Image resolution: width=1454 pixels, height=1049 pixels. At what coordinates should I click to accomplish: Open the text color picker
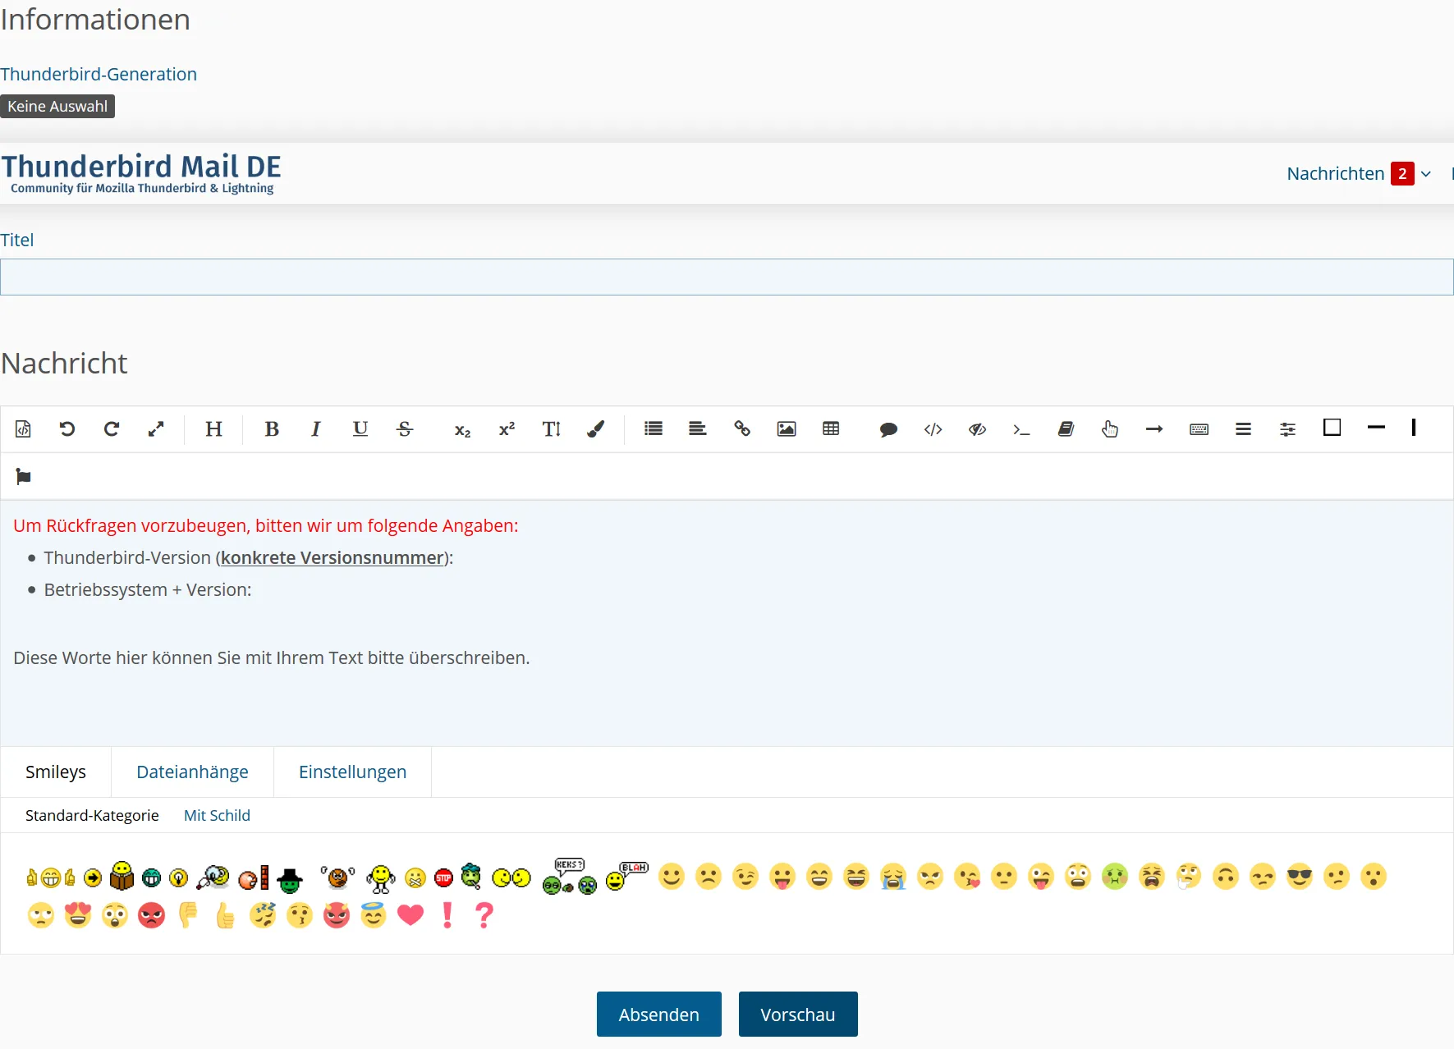point(596,428)
